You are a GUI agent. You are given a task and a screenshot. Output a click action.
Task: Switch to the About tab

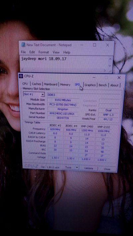(x=114, y=85)
